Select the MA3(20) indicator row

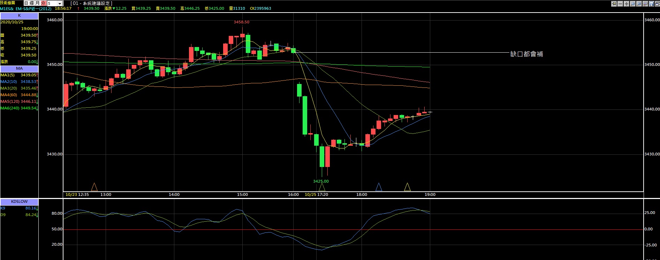coord(19,88)
